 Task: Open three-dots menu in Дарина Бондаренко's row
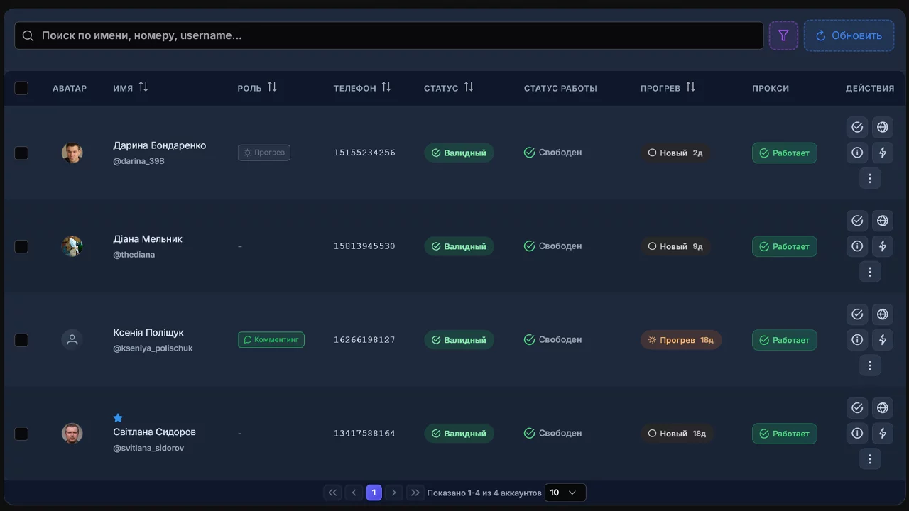870,178
